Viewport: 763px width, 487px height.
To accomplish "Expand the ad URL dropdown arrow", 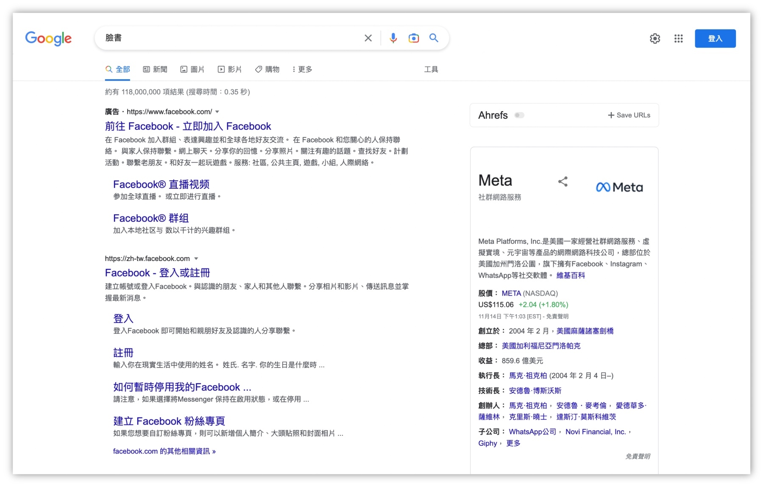I will click(217, 112).
